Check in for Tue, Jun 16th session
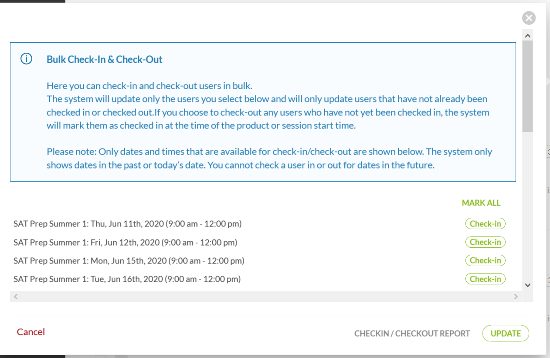The image size is (550, 358). pos(485,279)
